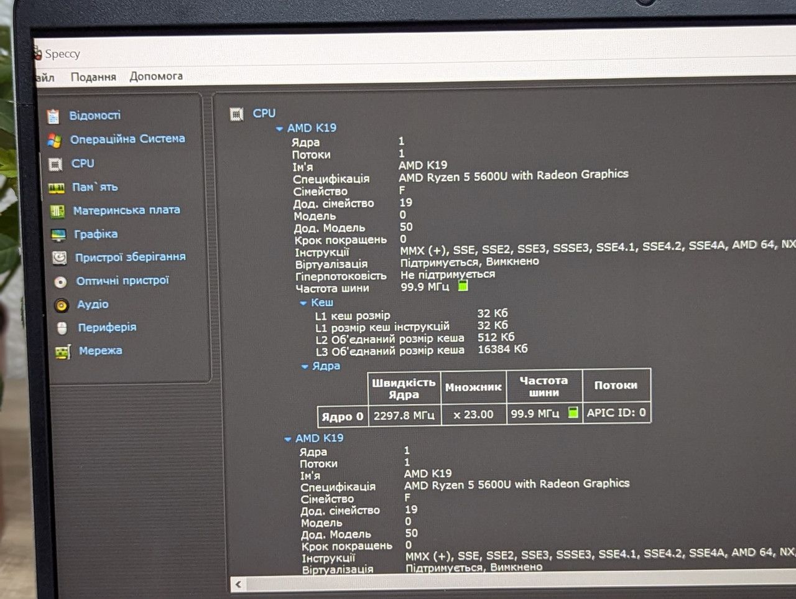Click the APIC ID: 0 cell
This screenshot has width=796, height=599.
617,412
